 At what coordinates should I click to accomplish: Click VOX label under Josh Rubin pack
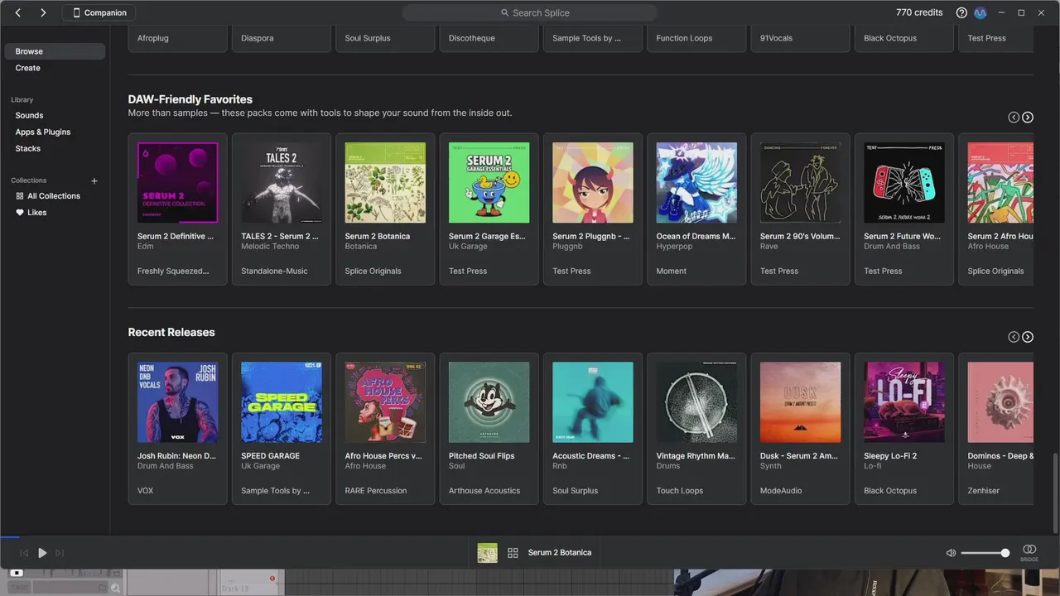pyautogui.click(x=146, y=491)
